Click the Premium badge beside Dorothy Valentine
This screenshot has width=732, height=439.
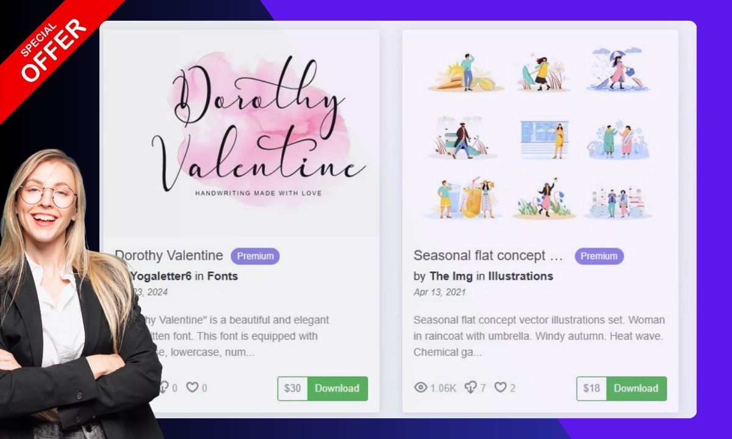click(x=255, y=256)
